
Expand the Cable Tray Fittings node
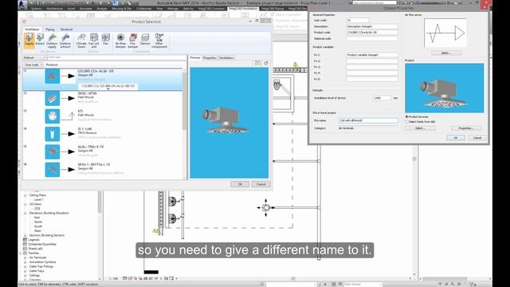pos(25,266)
